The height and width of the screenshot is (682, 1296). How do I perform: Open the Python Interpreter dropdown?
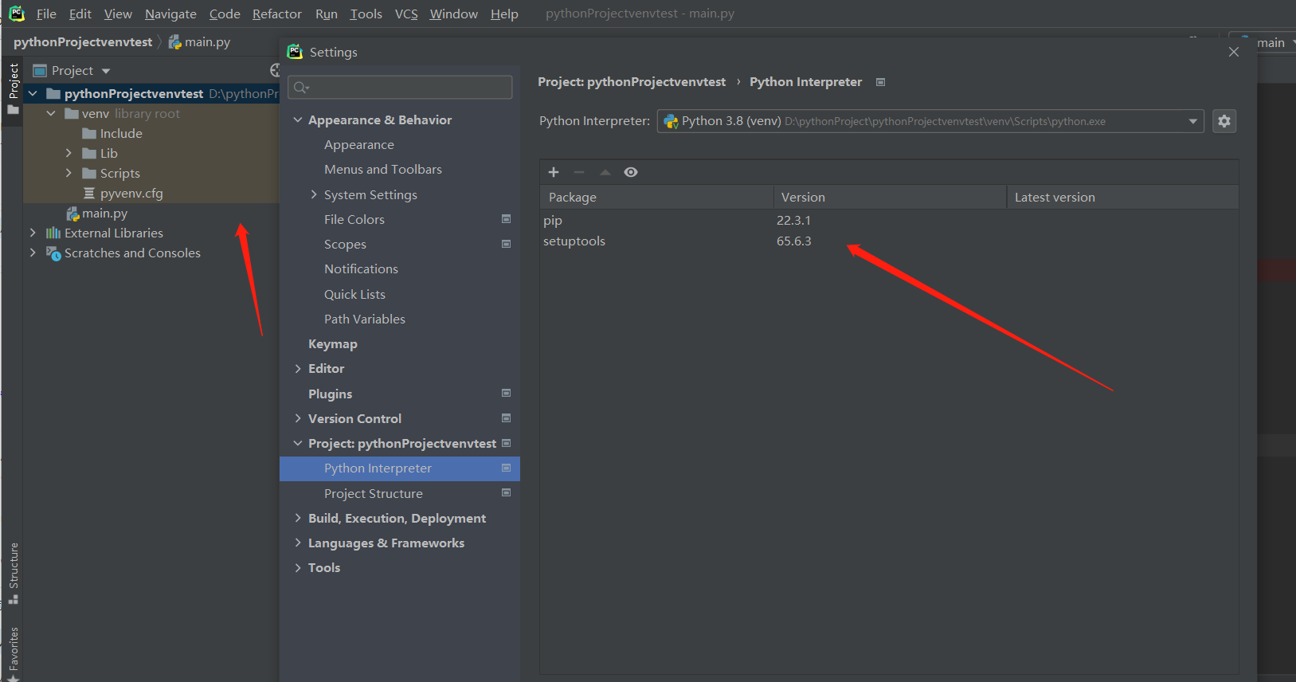[1192, 121]
